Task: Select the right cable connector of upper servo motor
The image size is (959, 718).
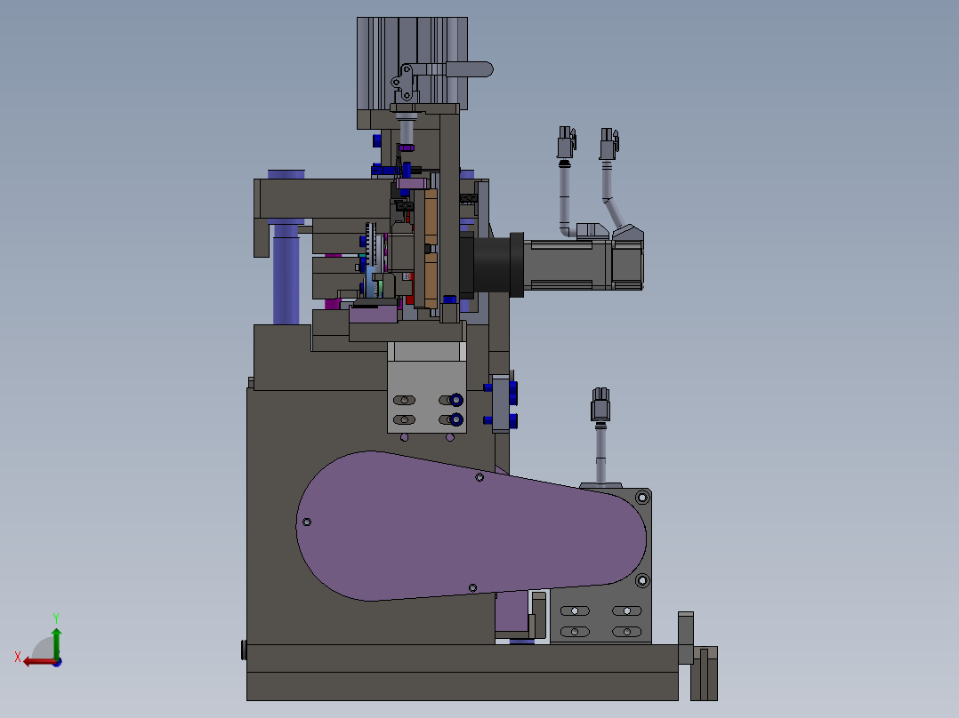Action: pyautogui.click(x=608, y=144)
